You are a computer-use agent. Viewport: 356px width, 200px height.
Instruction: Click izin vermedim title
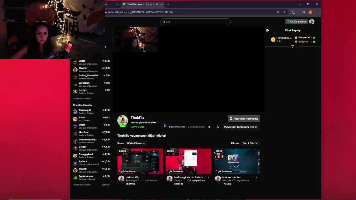231,177
